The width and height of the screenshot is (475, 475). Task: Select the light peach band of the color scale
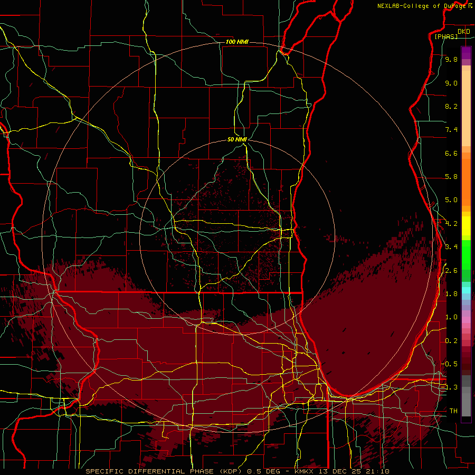pyautogui.click(x=466, y=108)
